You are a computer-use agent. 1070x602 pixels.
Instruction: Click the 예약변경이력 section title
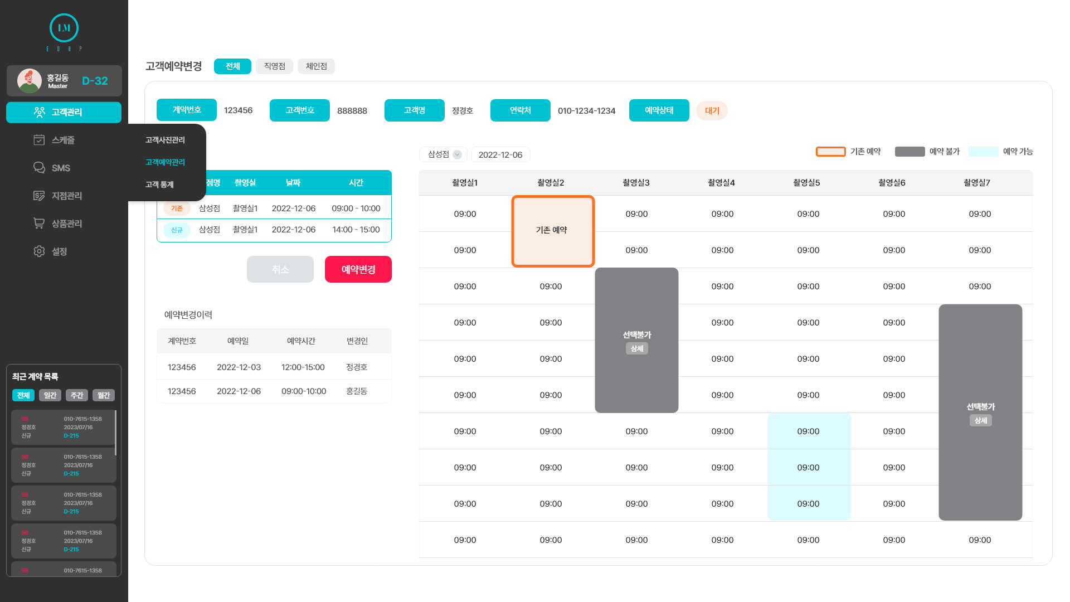click(188, 315)
